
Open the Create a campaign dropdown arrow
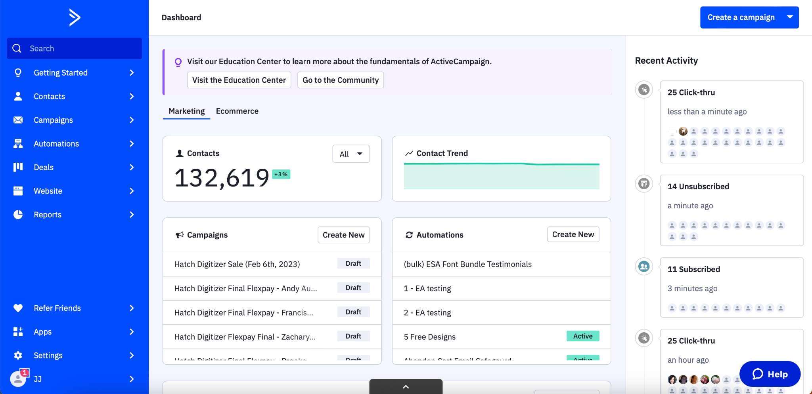coord(790,17)
